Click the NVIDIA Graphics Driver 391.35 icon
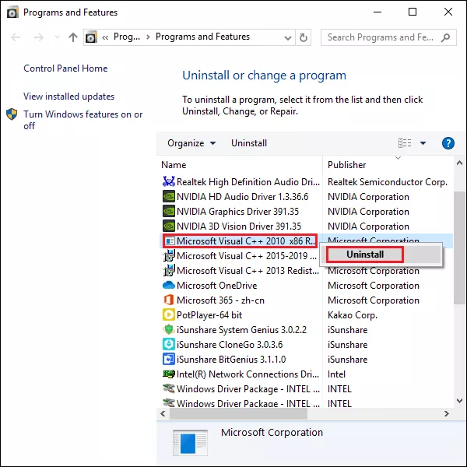 click(x=169, y=211)
